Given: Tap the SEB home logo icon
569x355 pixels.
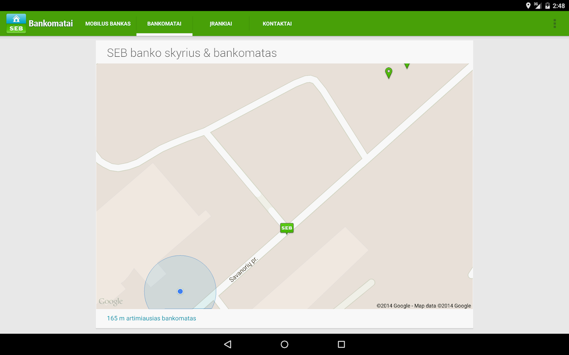Looking at the screenshot, I should tap(16, 23).
